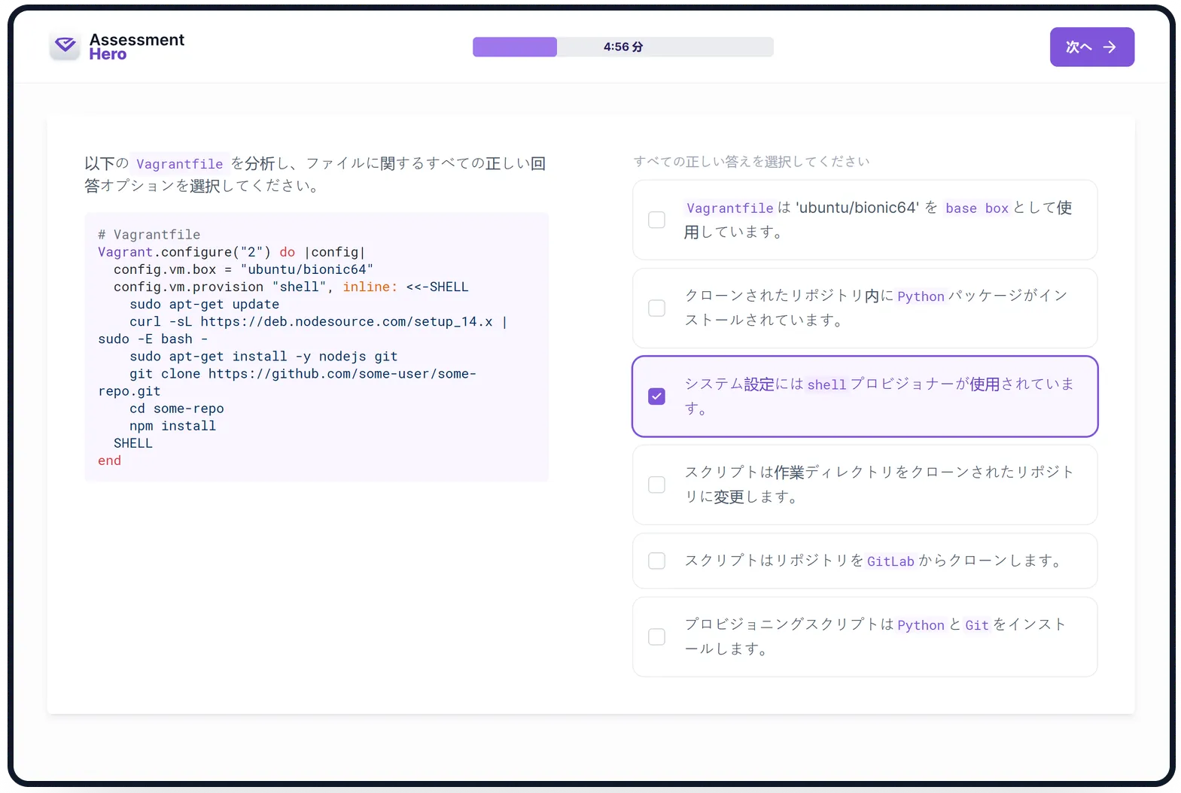This screenshot has height=793, width=1181.
Task: Click the Vagrantfile inline code in the question
Action: pyautogui.click(x=179, y=164)
